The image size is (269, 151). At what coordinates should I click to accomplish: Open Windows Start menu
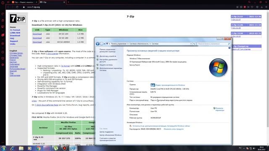tap(3, 148)
